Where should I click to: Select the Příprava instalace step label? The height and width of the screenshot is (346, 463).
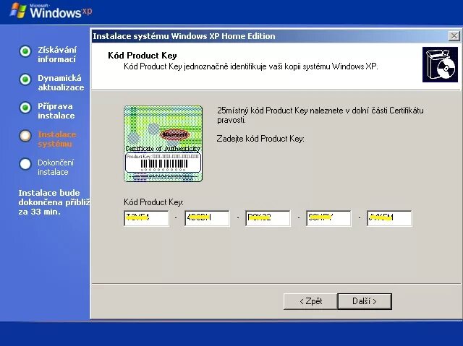[56, 111]
